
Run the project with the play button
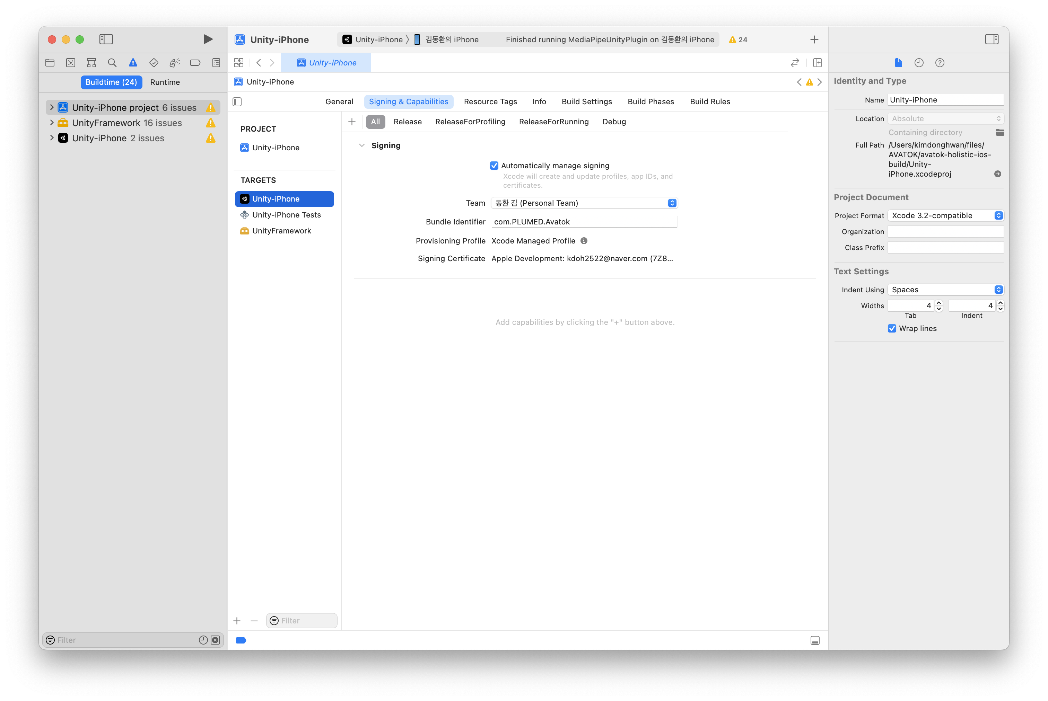(x=208, y=39)
